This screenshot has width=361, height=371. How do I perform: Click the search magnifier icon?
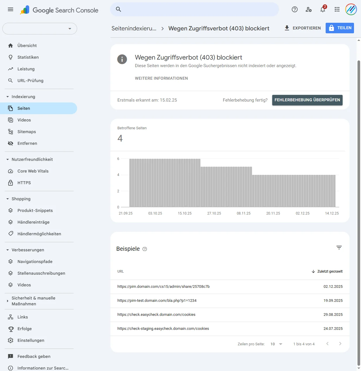coord(118,9)
